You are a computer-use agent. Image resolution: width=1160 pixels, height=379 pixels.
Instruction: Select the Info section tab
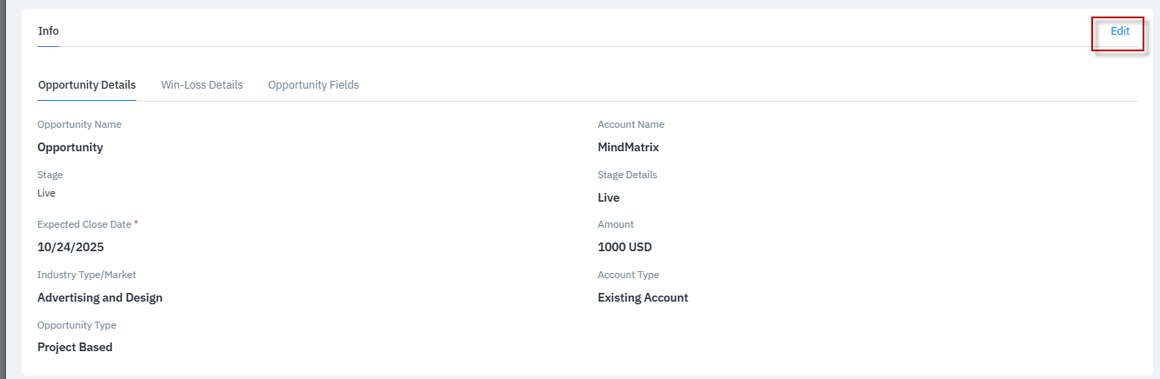click(x=49, y=31)
